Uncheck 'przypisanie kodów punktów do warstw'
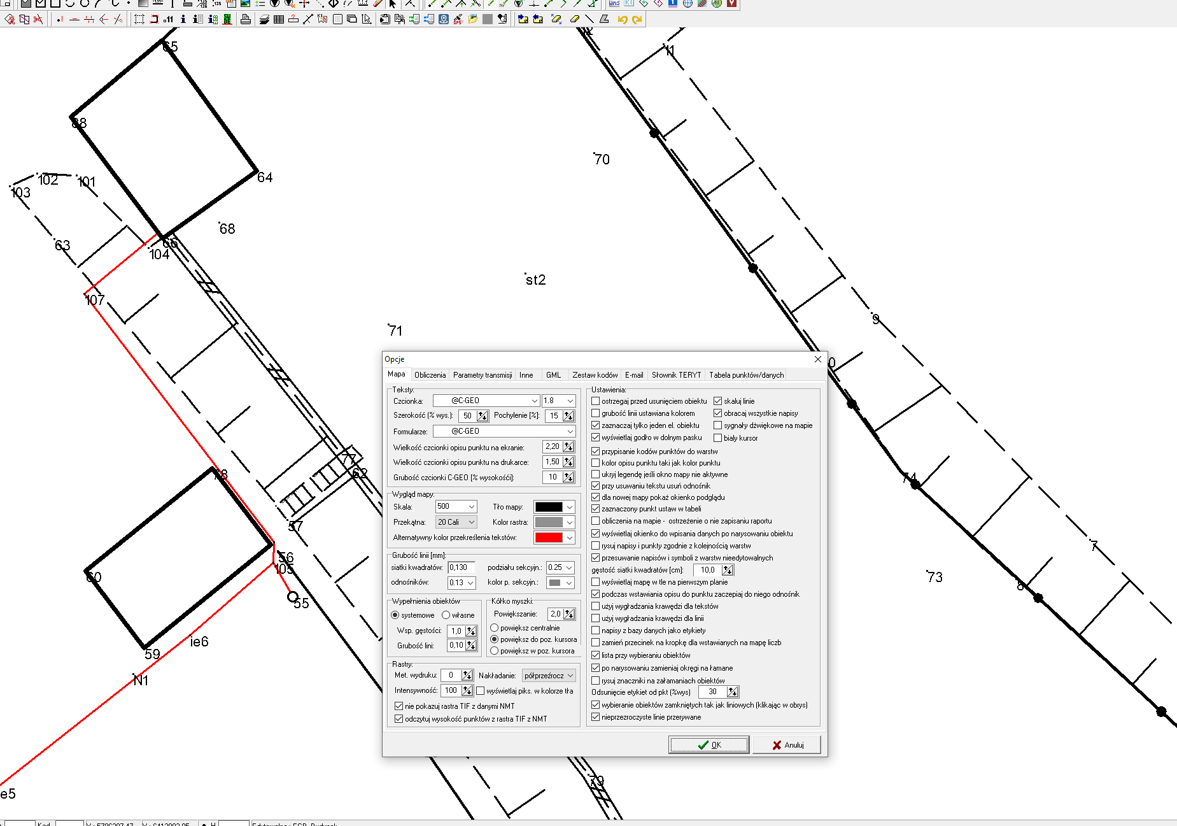The height and width of the screenshot is (826, 1177). pos(596,452)
